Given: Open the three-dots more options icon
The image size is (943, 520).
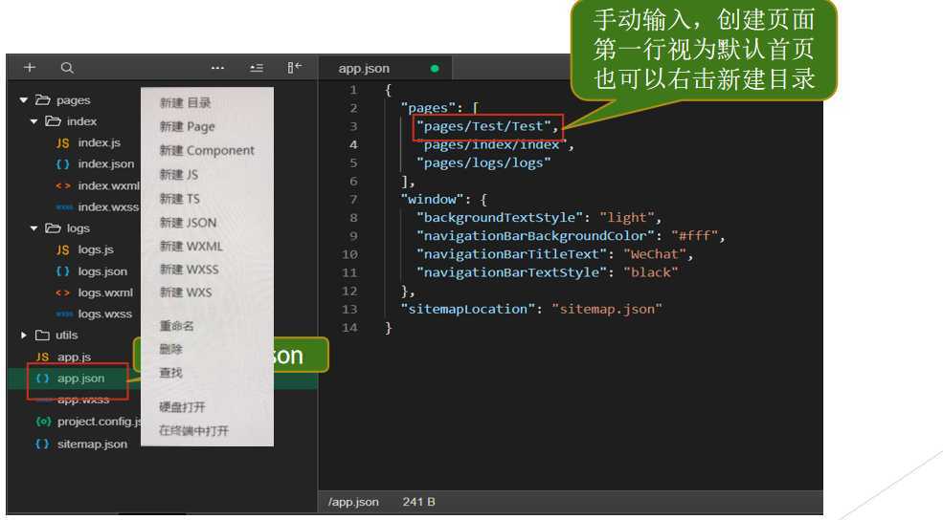Looking at the screenshot, I should [217, 68].
